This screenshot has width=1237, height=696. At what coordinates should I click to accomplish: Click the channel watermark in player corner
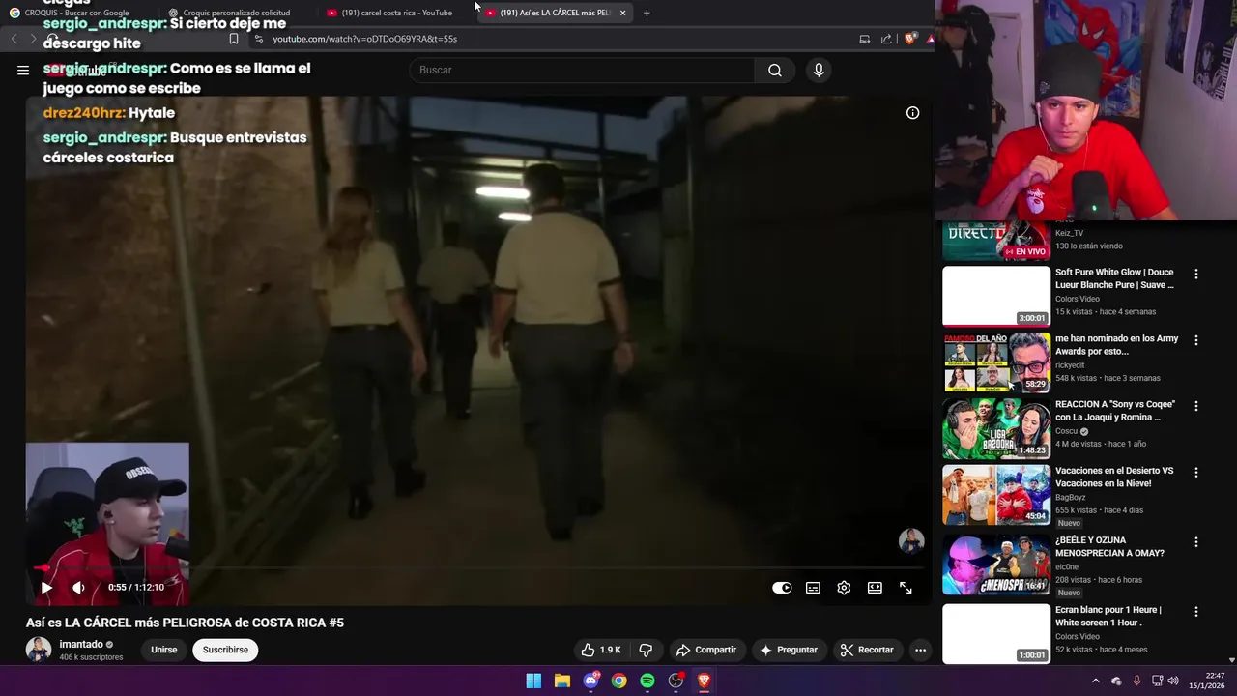(911, 541)
